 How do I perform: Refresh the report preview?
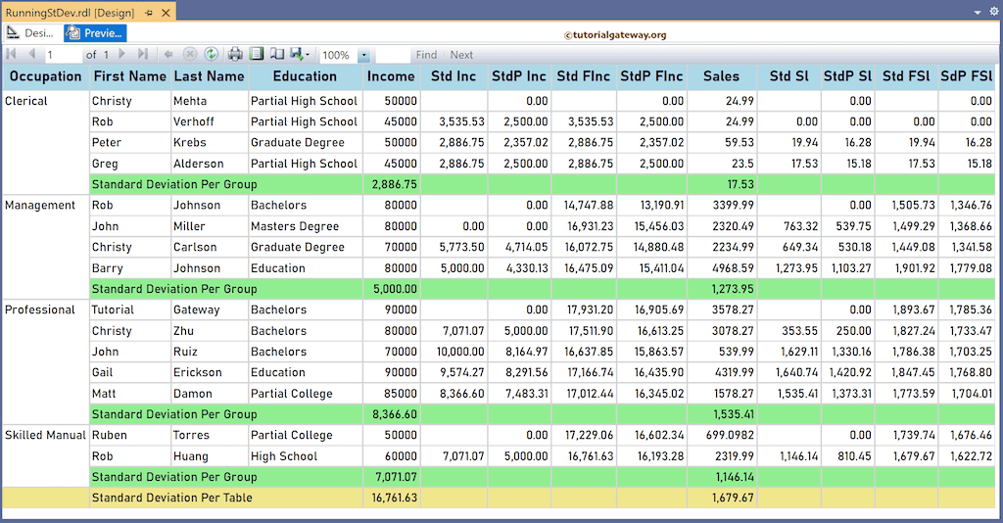[211, 55]
